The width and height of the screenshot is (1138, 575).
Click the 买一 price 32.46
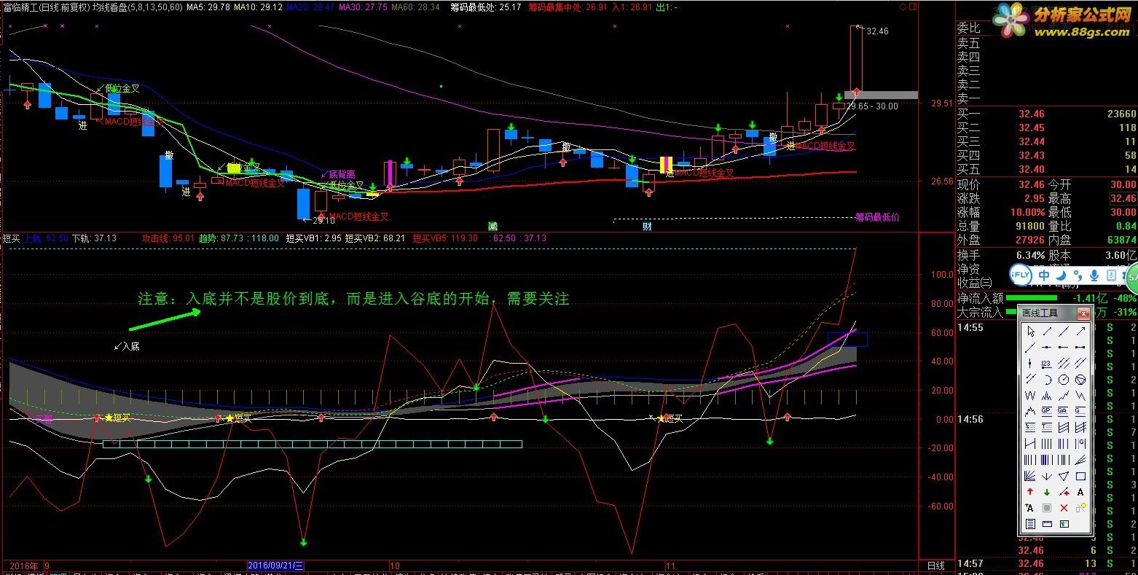pyautogui.click(x=1031, y=114)
